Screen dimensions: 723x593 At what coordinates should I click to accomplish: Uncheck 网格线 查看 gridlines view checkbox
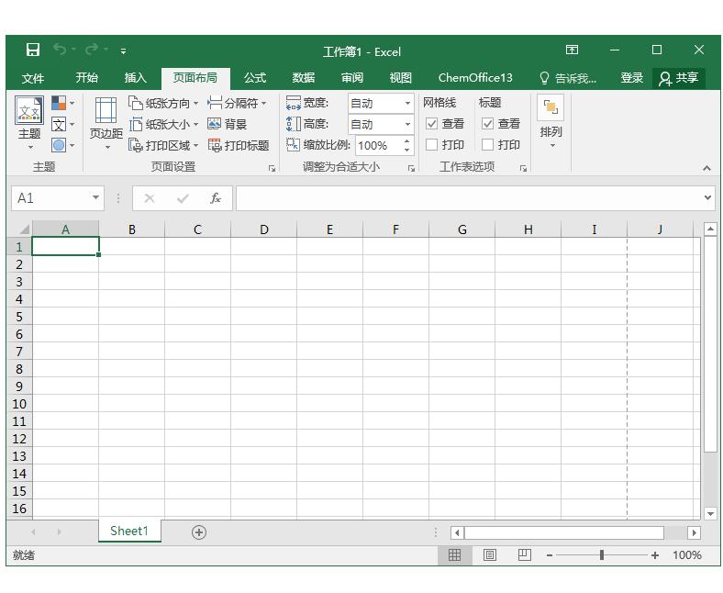pyautogui.click(x=431, y=124)
